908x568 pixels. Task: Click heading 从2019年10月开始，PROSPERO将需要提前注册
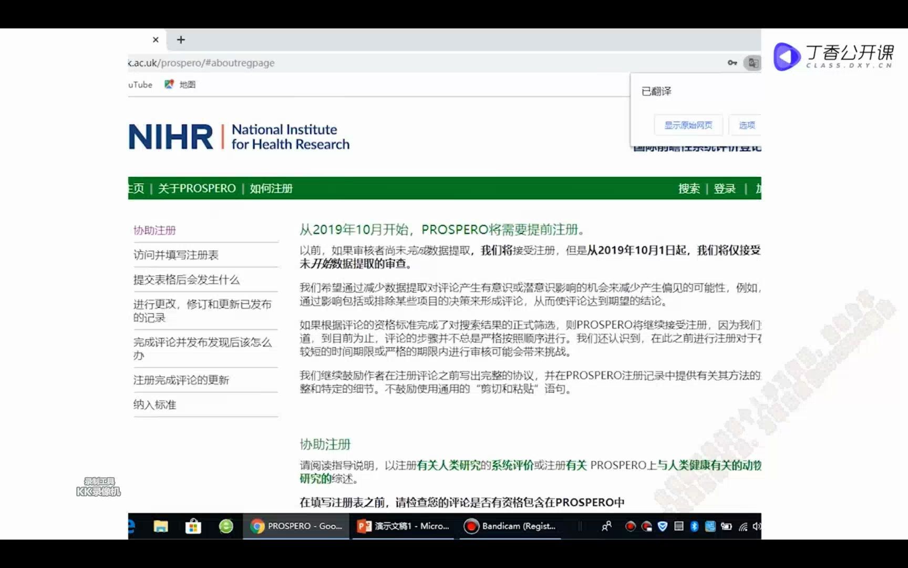pyautogui.click(x=442, y=230)
